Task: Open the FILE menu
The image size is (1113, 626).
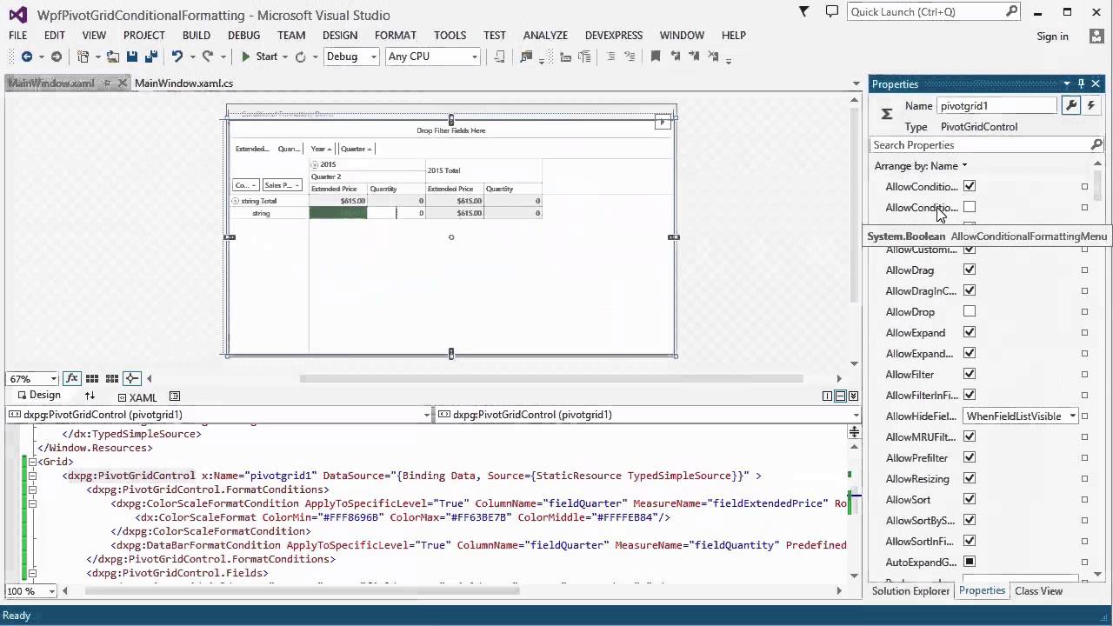Action: 18,36
